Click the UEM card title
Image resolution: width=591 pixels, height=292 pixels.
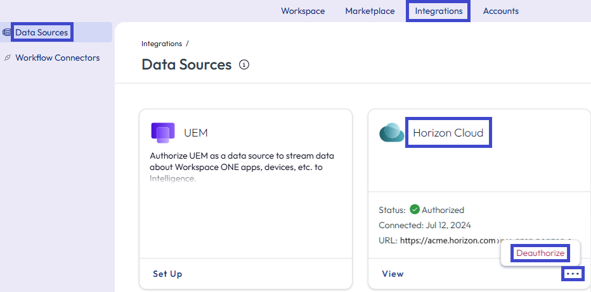195,133
